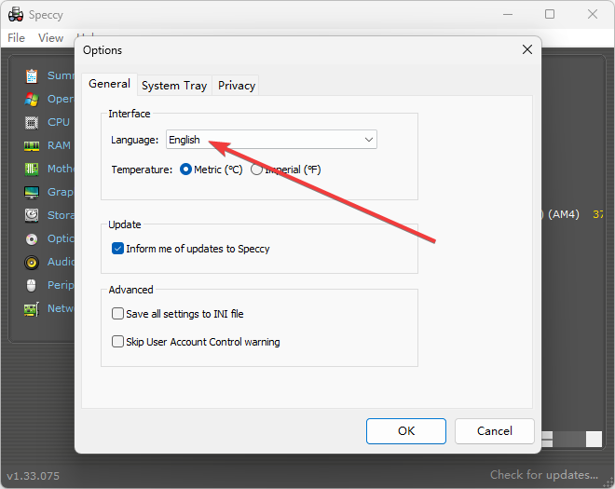Viewport: 615px width, 489px height.
Task: Enable Save all settings to INI file
Action: pos(178,314)
